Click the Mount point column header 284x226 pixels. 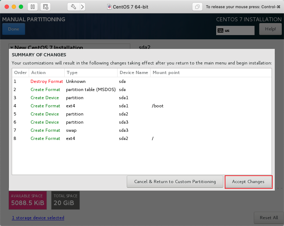click(x=211, y=73)
